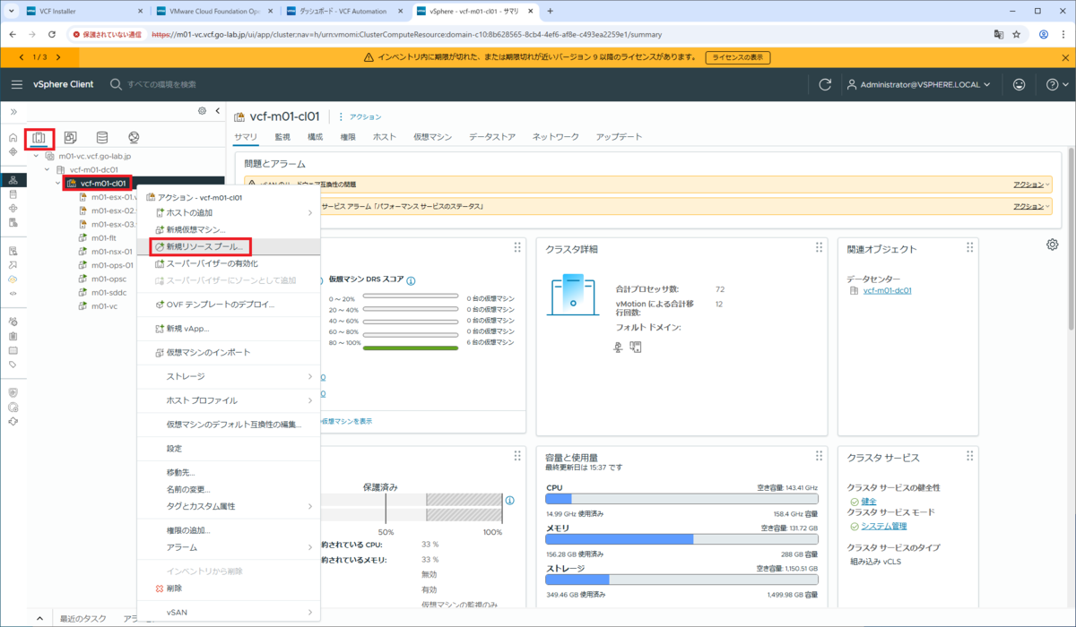This screenshot has height=627, width=1076.
Task: Open アクション menu next to cluster title
Action: 359,116
